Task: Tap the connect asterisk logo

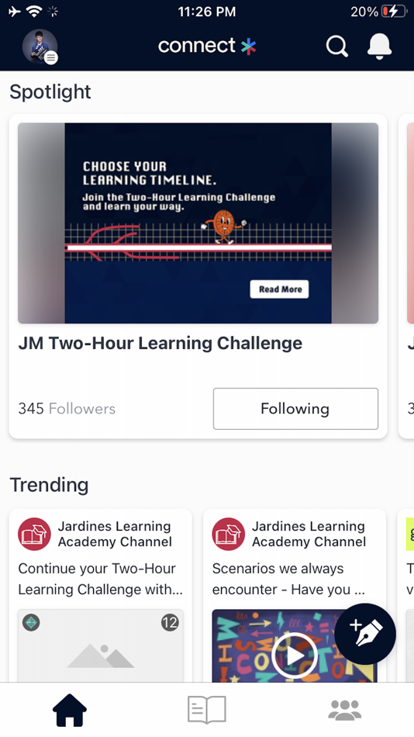Action: (x=207, y=46)
